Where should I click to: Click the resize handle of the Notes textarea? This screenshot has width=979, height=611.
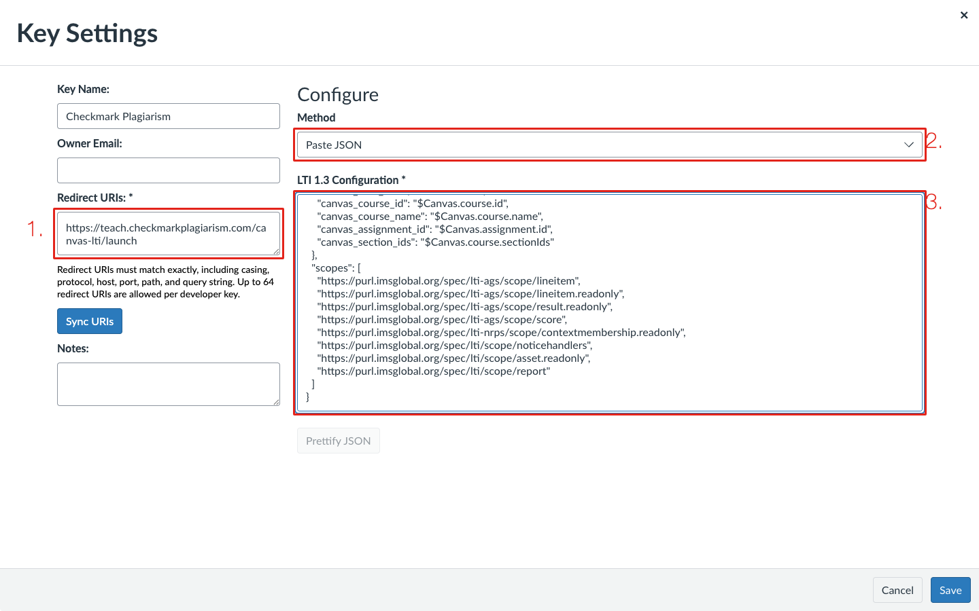click(277, 403)
